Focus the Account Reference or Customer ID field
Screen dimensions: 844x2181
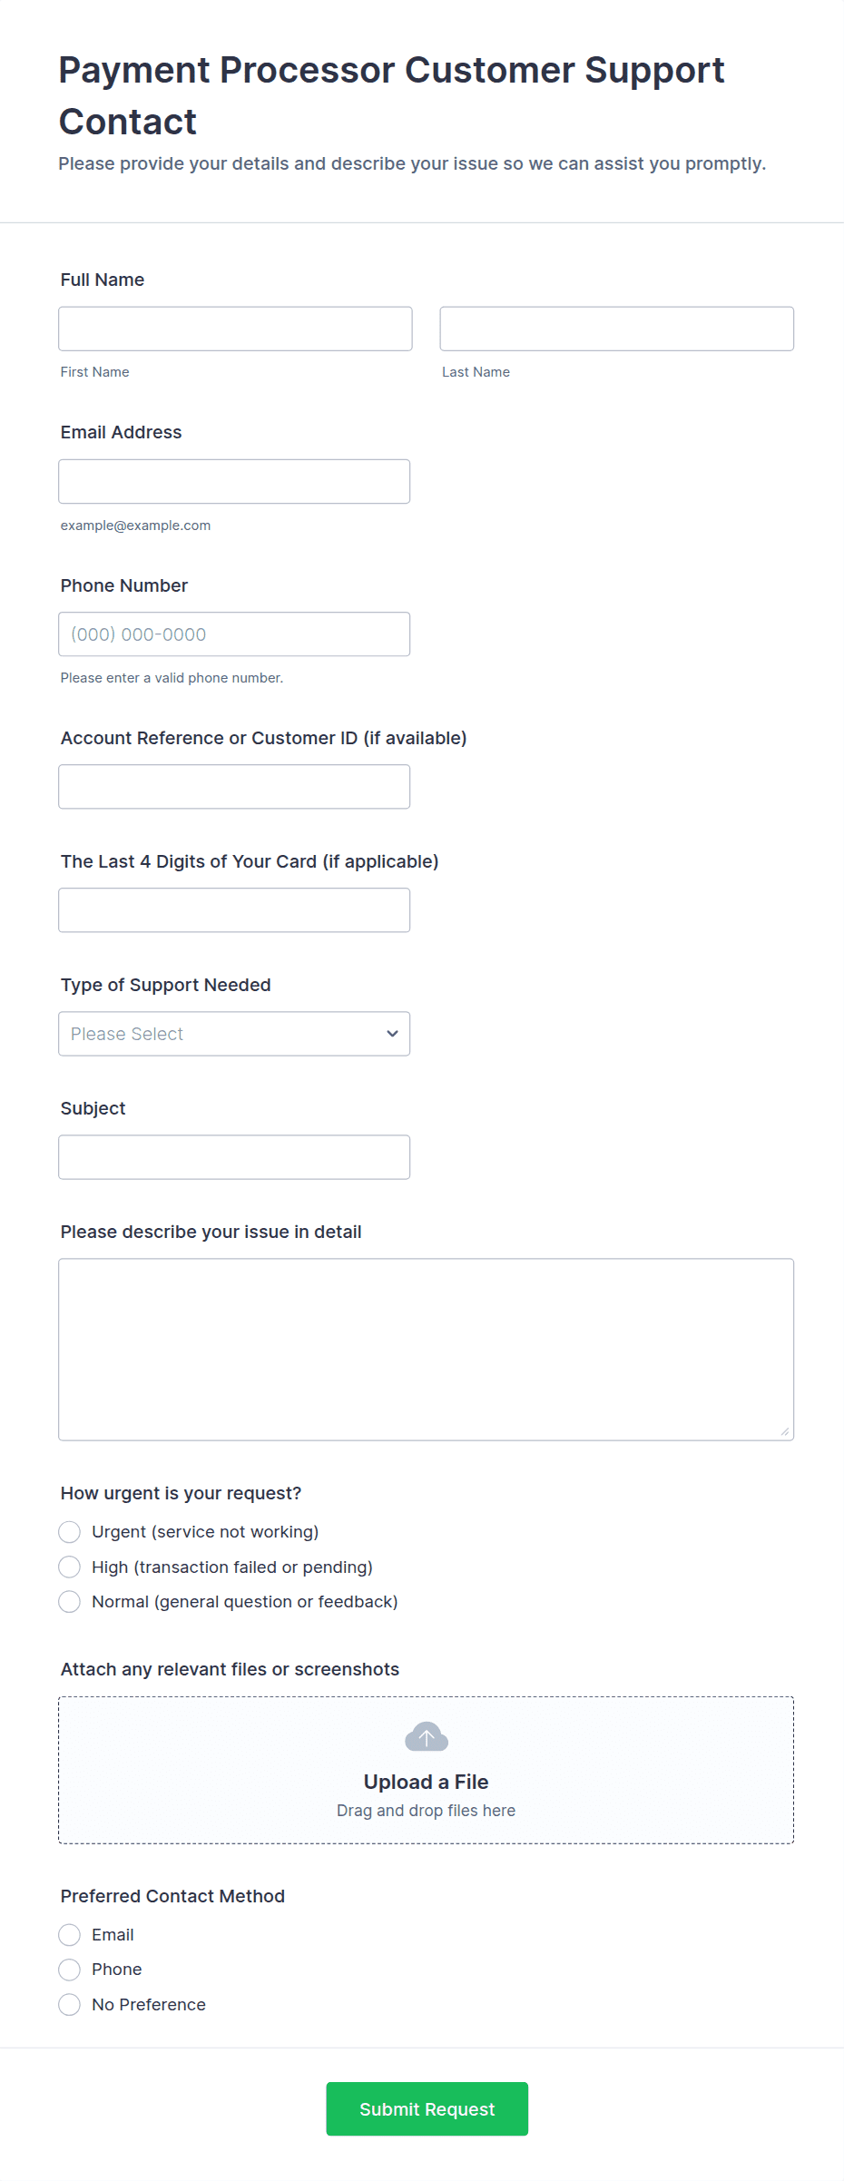[x=233, y=787]
